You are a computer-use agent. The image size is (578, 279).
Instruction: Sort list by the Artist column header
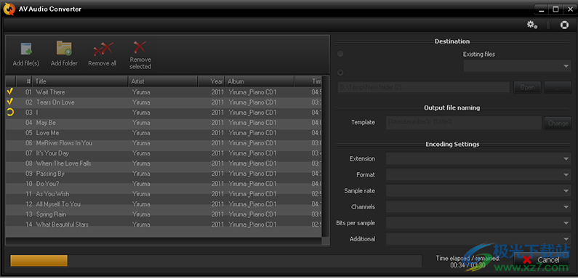pos(163,81)
